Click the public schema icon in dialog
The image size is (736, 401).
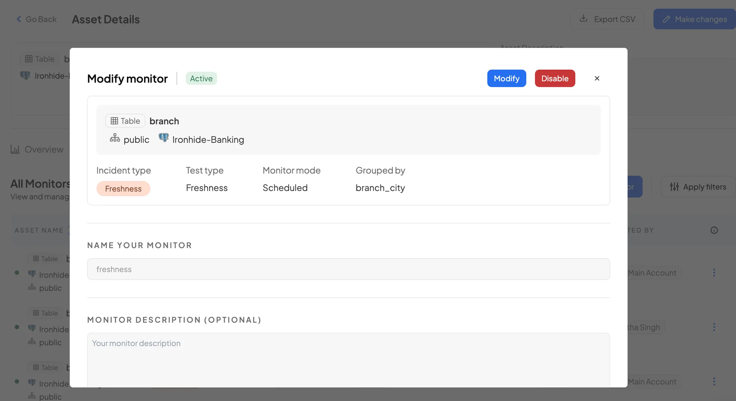click(115, 138)
